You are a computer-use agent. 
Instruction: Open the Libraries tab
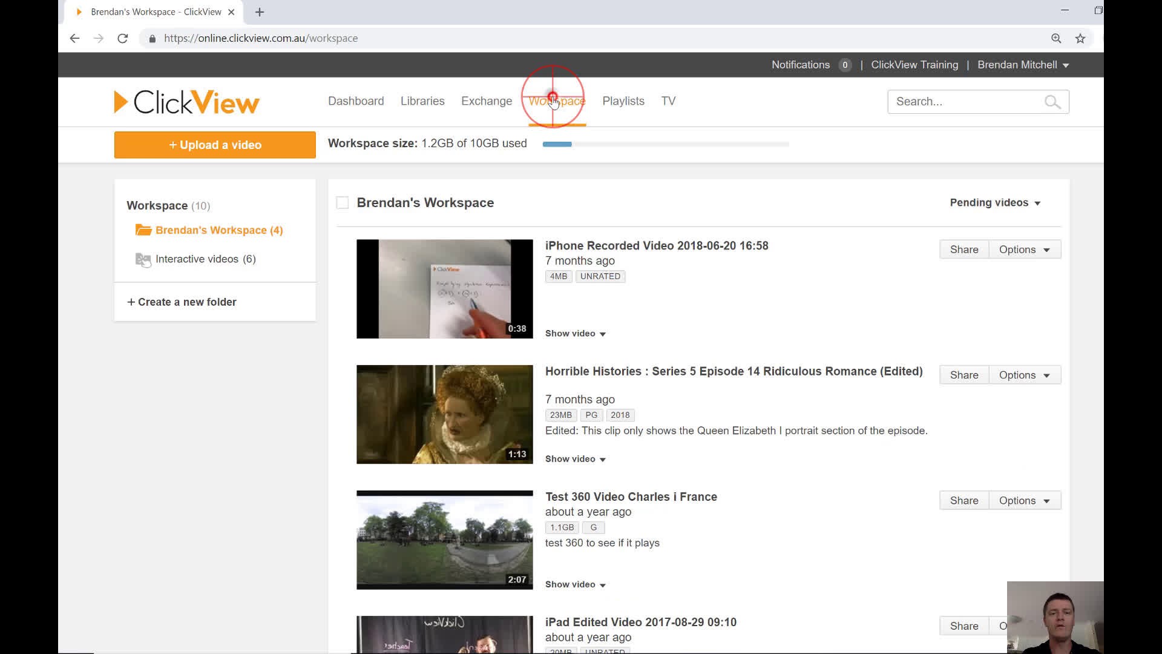point(422,101)
